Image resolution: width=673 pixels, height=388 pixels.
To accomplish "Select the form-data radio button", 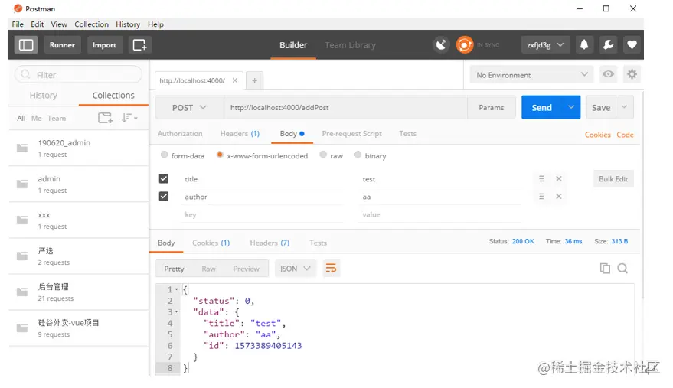I will [164, 155].
